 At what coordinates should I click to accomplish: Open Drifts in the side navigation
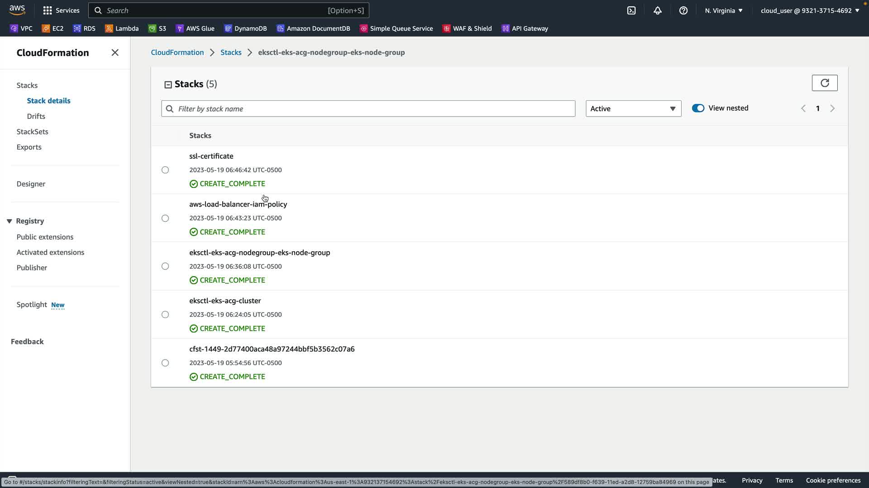(x=36, y=117)
